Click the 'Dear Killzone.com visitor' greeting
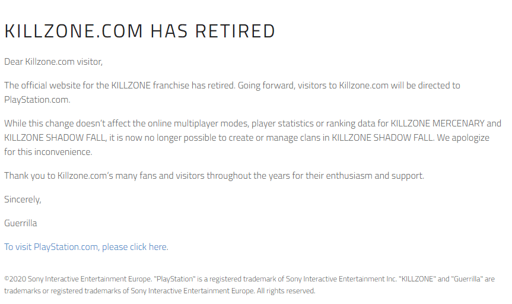 (x=53, y=62)
